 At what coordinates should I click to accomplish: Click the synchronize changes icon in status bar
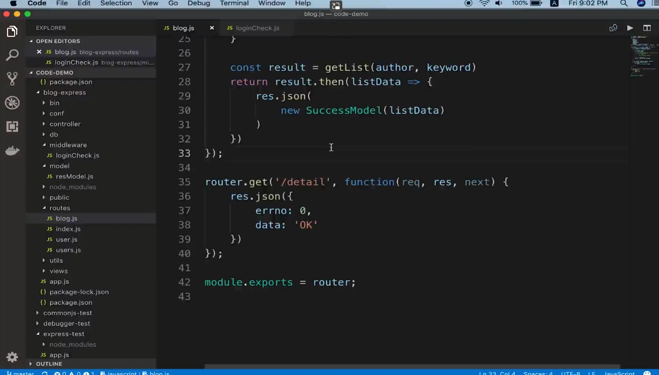[45, 373]
